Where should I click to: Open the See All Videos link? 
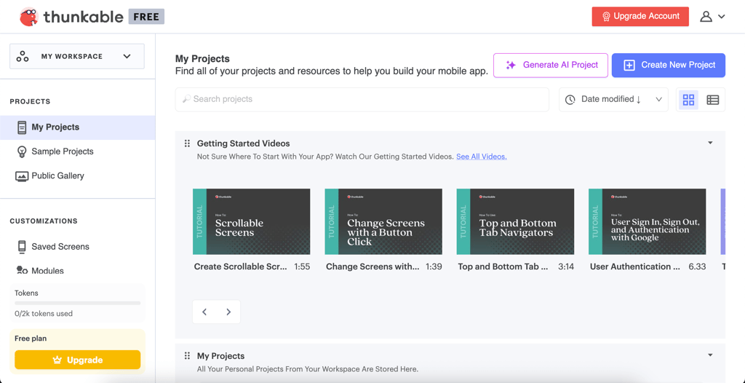tap(482, 157)
